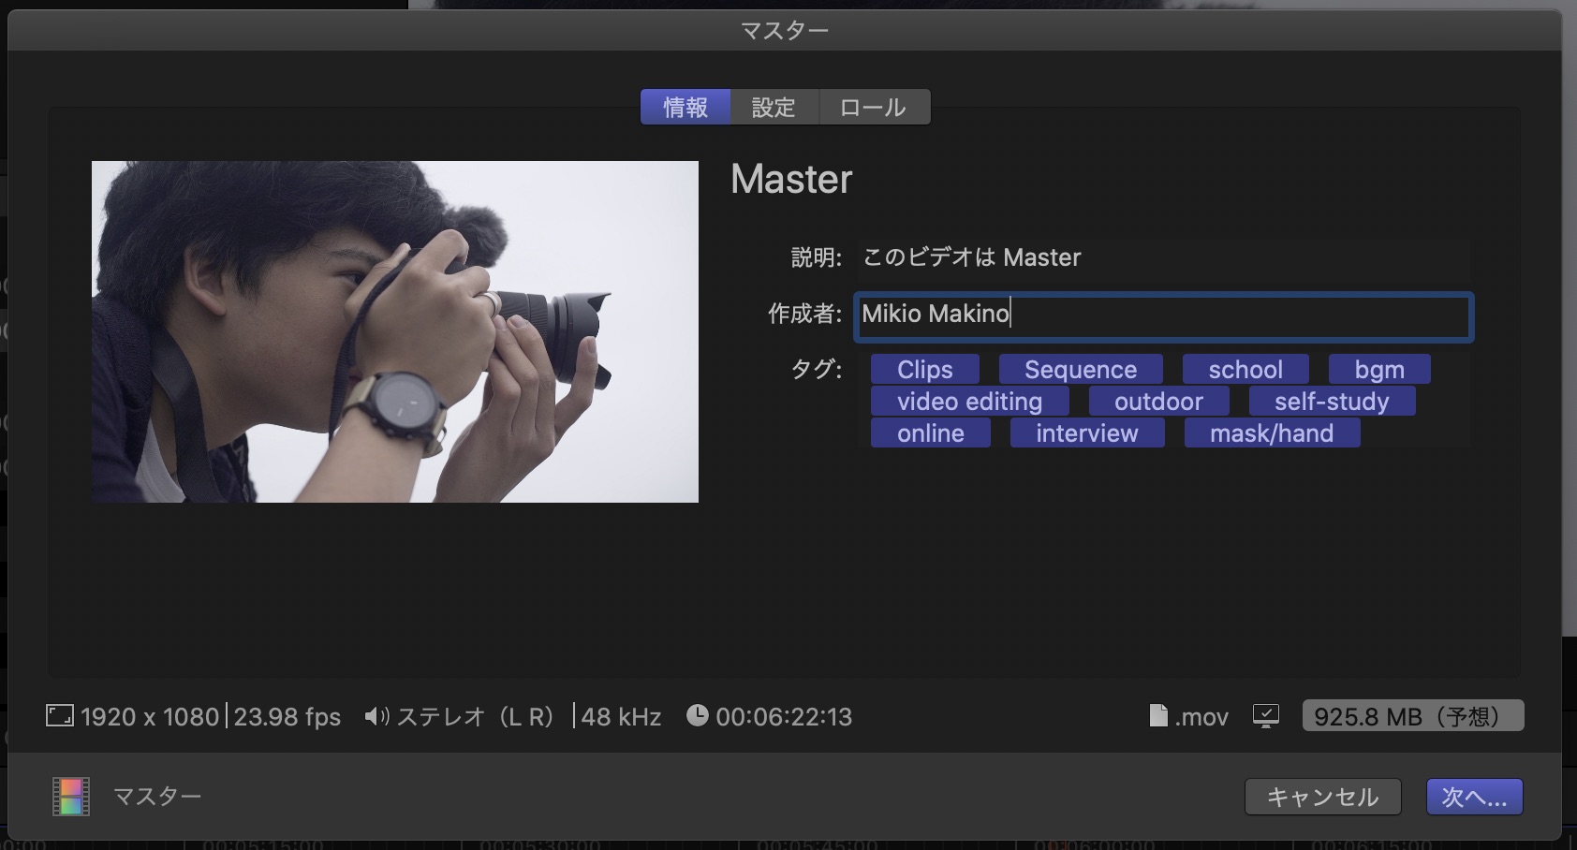Click the 925.8 MB estimated size button
Viewport: 1577px width, 850px height.
click(1412, 716)
